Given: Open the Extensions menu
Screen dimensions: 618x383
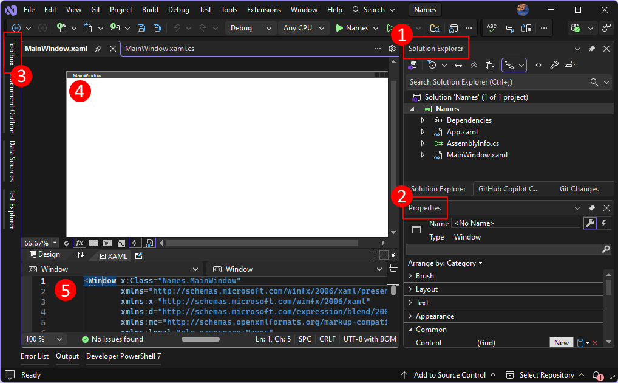Looking at the screenshot, I should coord(263,9).
